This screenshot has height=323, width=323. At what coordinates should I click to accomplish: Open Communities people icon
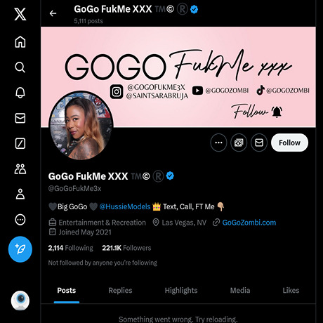click(20, 169)
